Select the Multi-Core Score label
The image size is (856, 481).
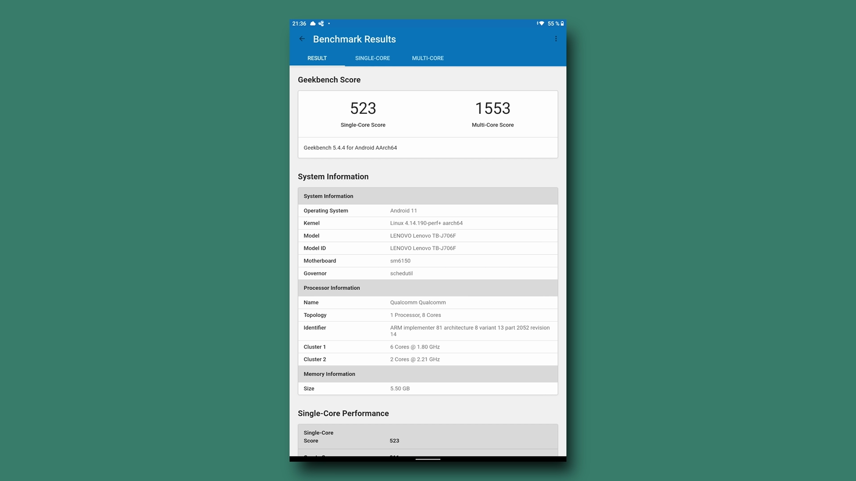[x=493, y=125]
